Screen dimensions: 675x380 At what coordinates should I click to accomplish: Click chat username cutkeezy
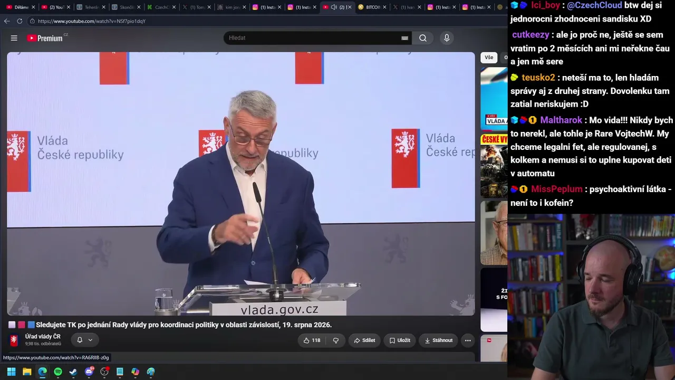pyautogui.click(x=531, y=35)
